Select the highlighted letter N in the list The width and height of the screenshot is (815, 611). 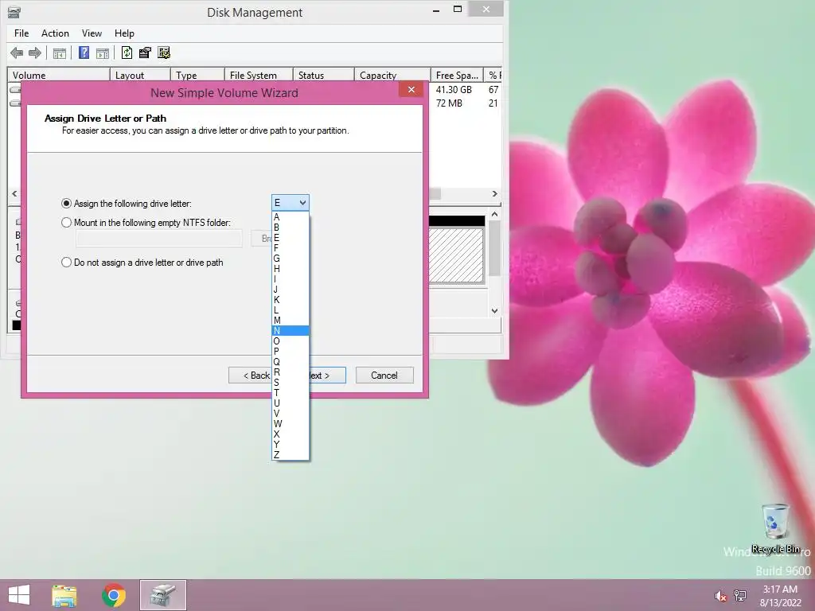click(x=290, y=330)
